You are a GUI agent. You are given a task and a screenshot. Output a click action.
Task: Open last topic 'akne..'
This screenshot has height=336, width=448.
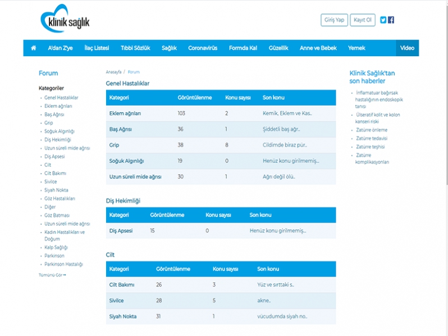click(x=264, y=301)
